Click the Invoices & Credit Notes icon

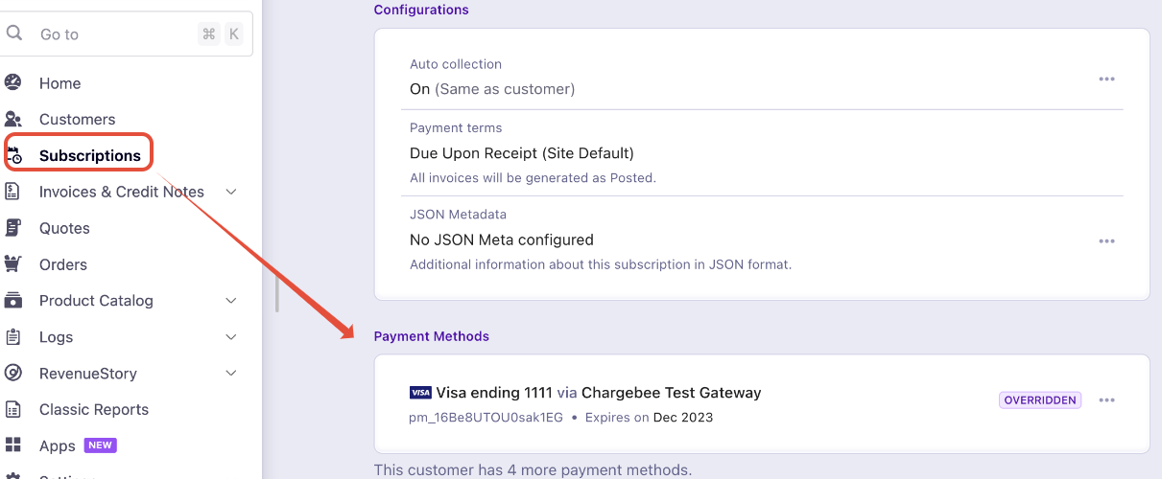click(13, 192)
